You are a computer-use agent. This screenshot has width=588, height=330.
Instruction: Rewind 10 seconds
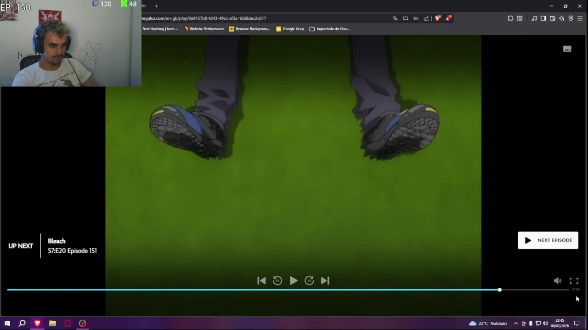coord(277,280)
